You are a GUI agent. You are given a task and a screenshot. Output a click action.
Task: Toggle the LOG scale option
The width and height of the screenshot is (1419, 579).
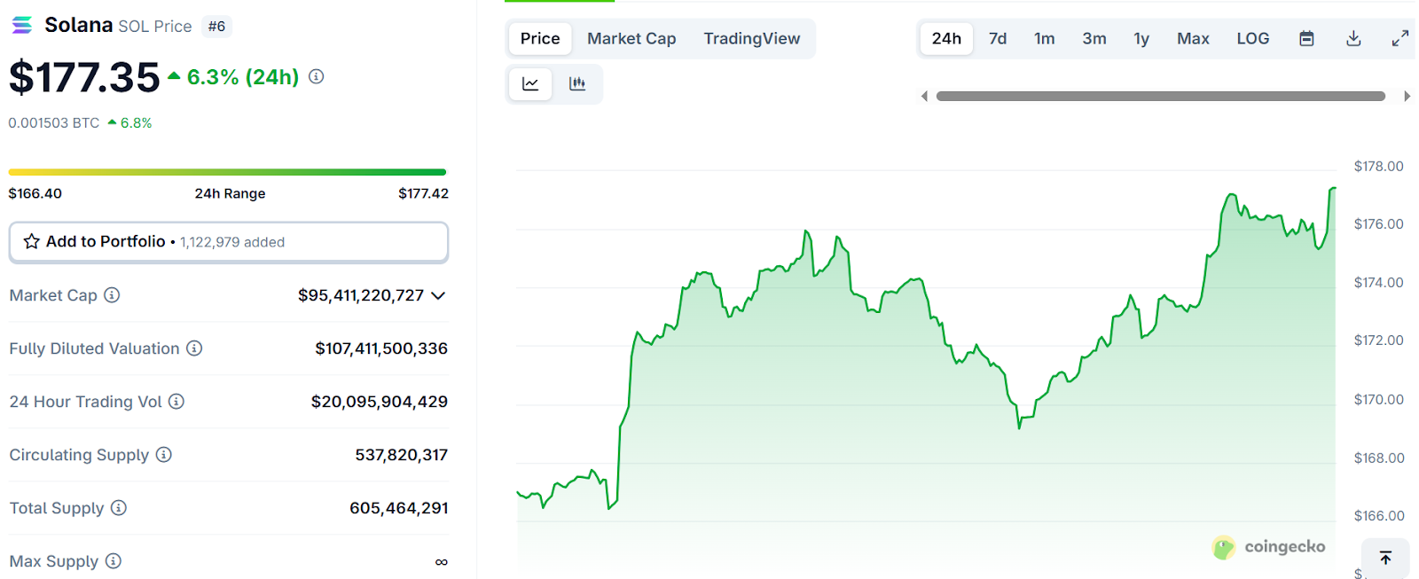coord(1253,39)
